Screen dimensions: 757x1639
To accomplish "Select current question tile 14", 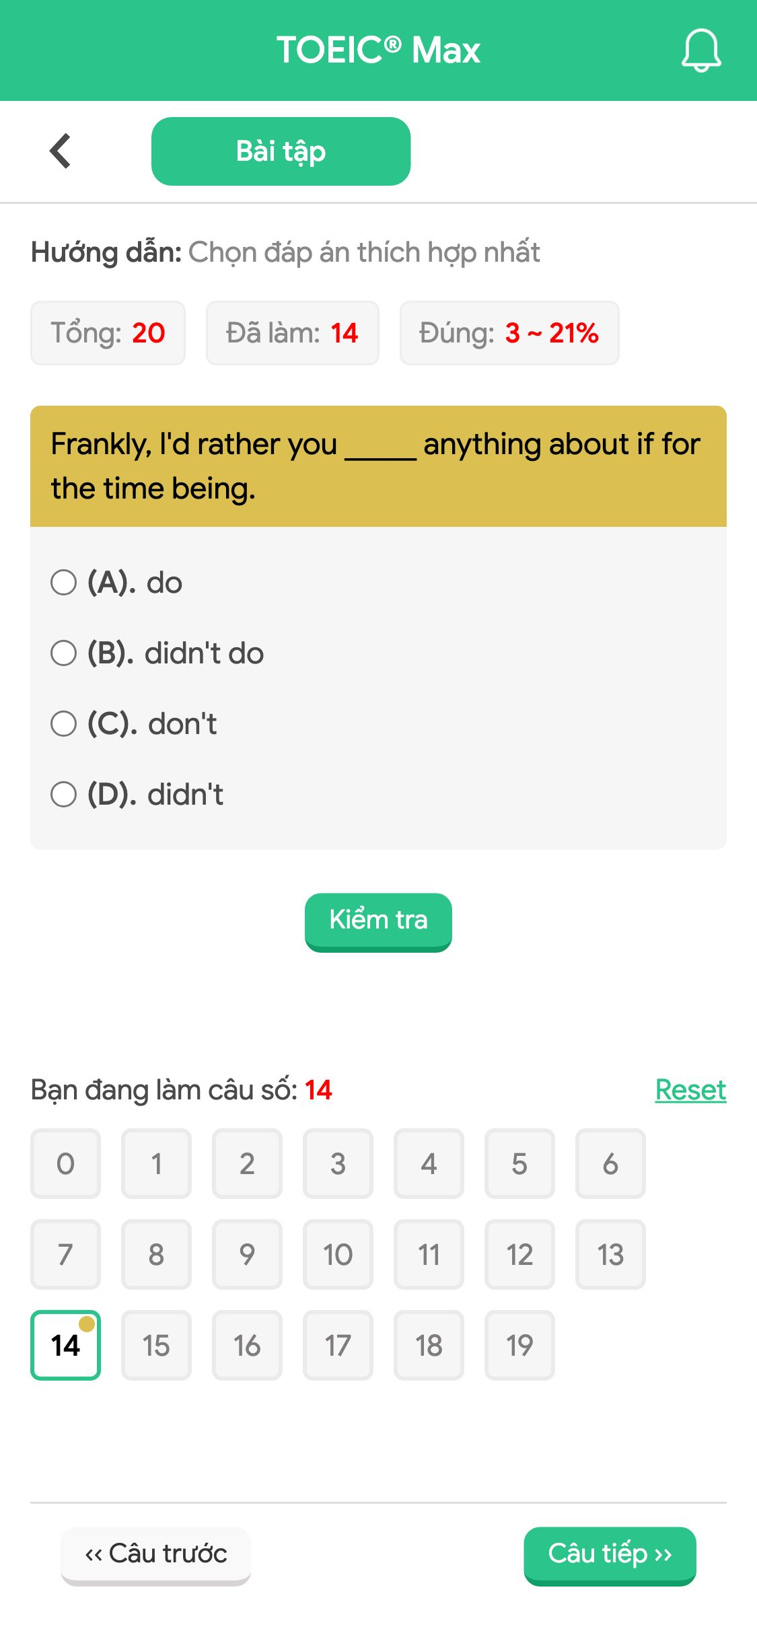I will [65, 1345].
